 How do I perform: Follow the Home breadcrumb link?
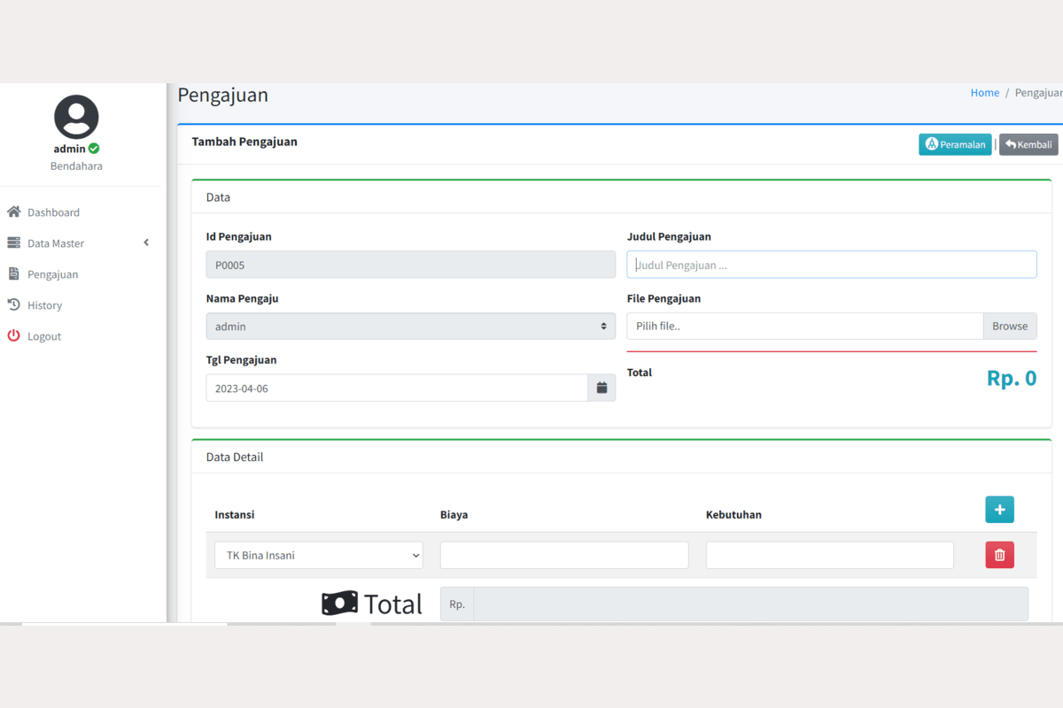(x=984, y=93)
